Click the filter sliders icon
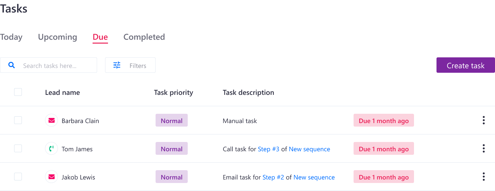Screen dimensions: 495x191 (117, 65)
